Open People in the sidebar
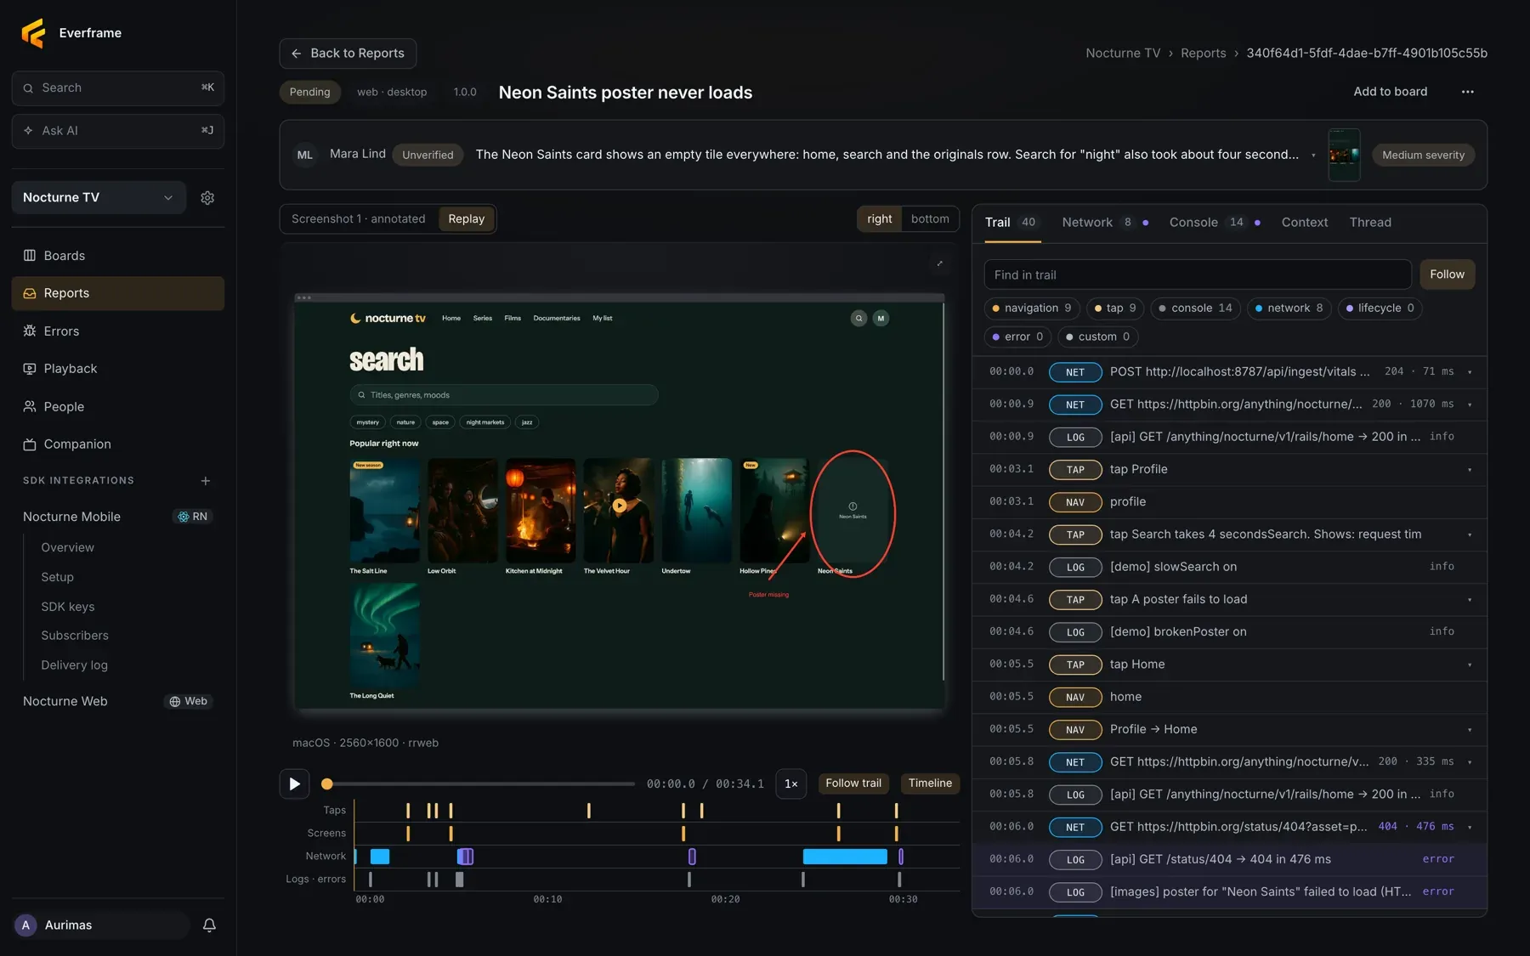 coord(118,407)
